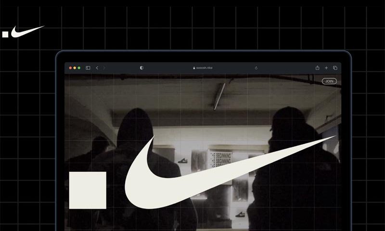The width and height of the screenshot is (385, 231).
Task: Show the tab overview icon
Action: coord(335,68)
